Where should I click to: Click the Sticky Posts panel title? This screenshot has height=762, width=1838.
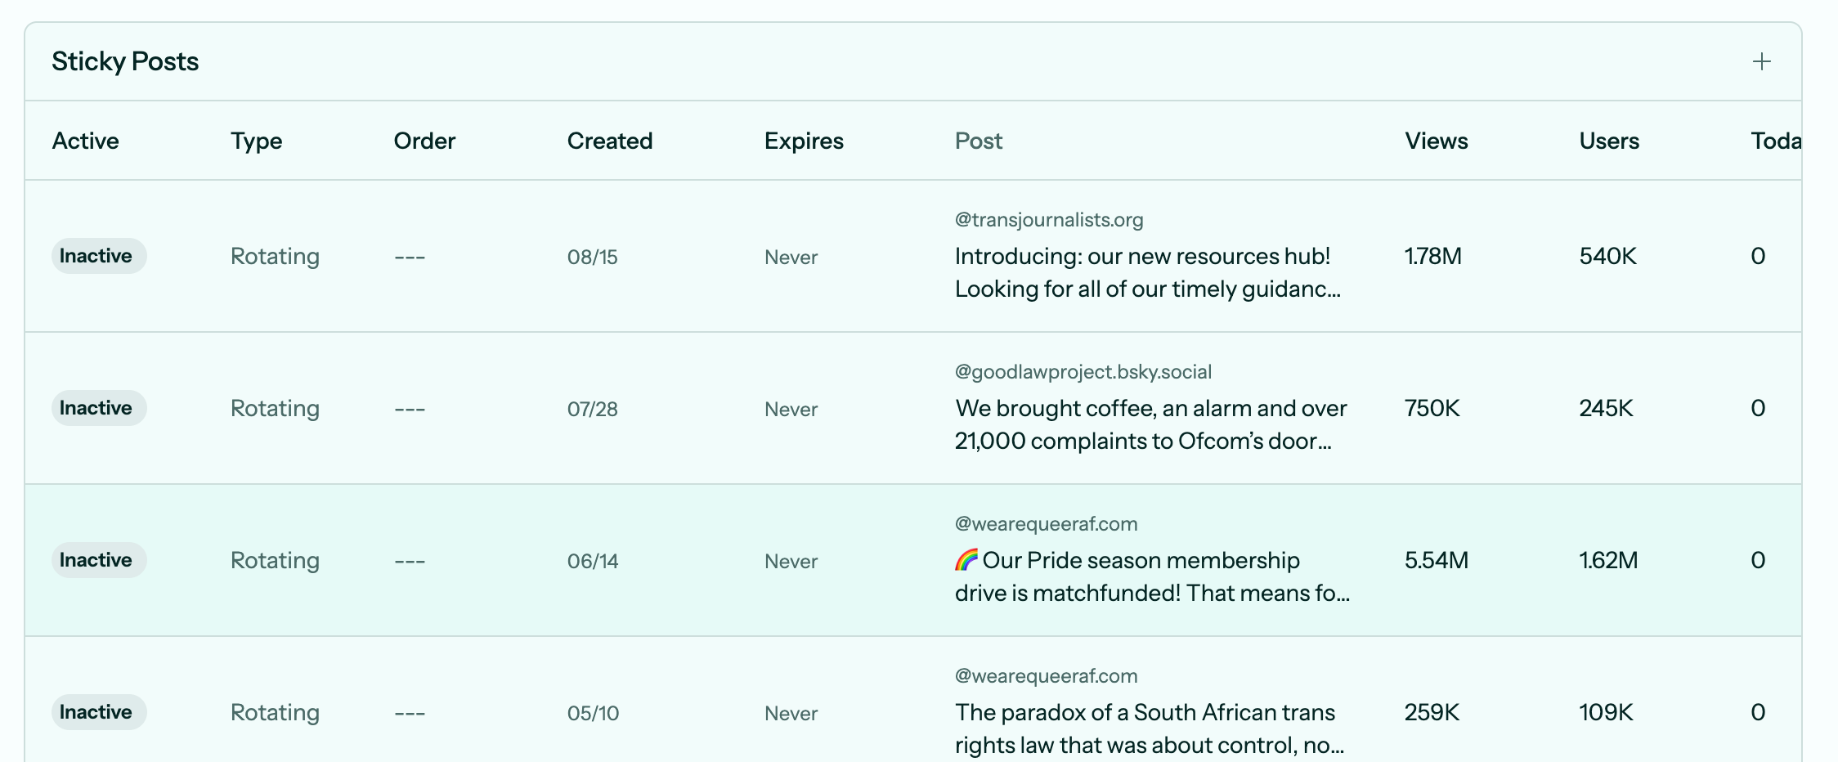(x=125, y=62)
